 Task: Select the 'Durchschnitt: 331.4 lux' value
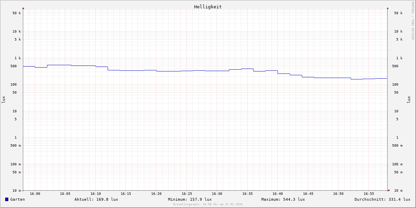pyautogui.click(x=382, y=199)
